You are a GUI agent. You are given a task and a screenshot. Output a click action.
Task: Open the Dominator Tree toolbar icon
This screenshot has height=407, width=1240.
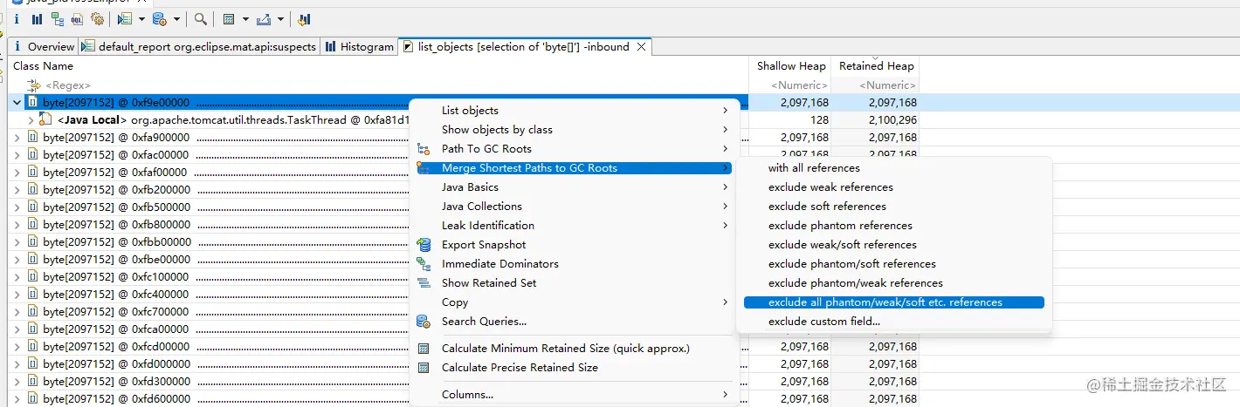point(58,18)
